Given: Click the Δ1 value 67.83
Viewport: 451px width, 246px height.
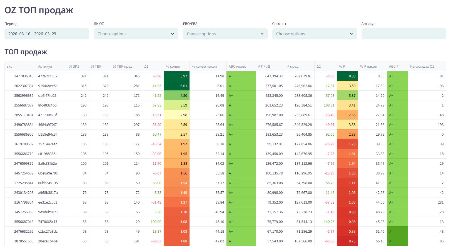Looking at the screenshot, I should click(153, 105).
